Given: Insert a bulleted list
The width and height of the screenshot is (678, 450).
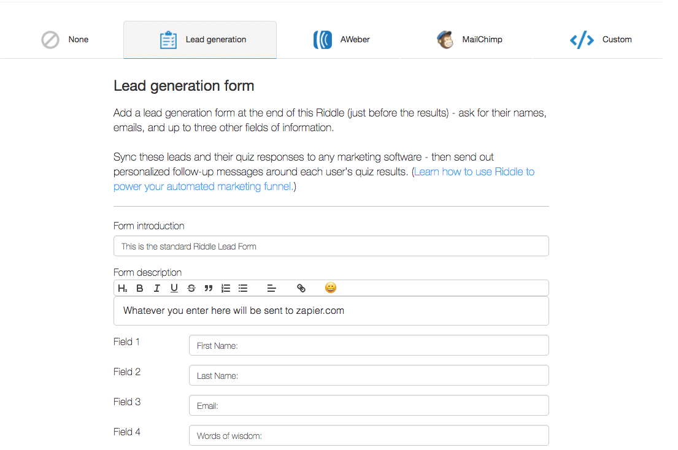Looking at the screenshot, I should point(243,288).
